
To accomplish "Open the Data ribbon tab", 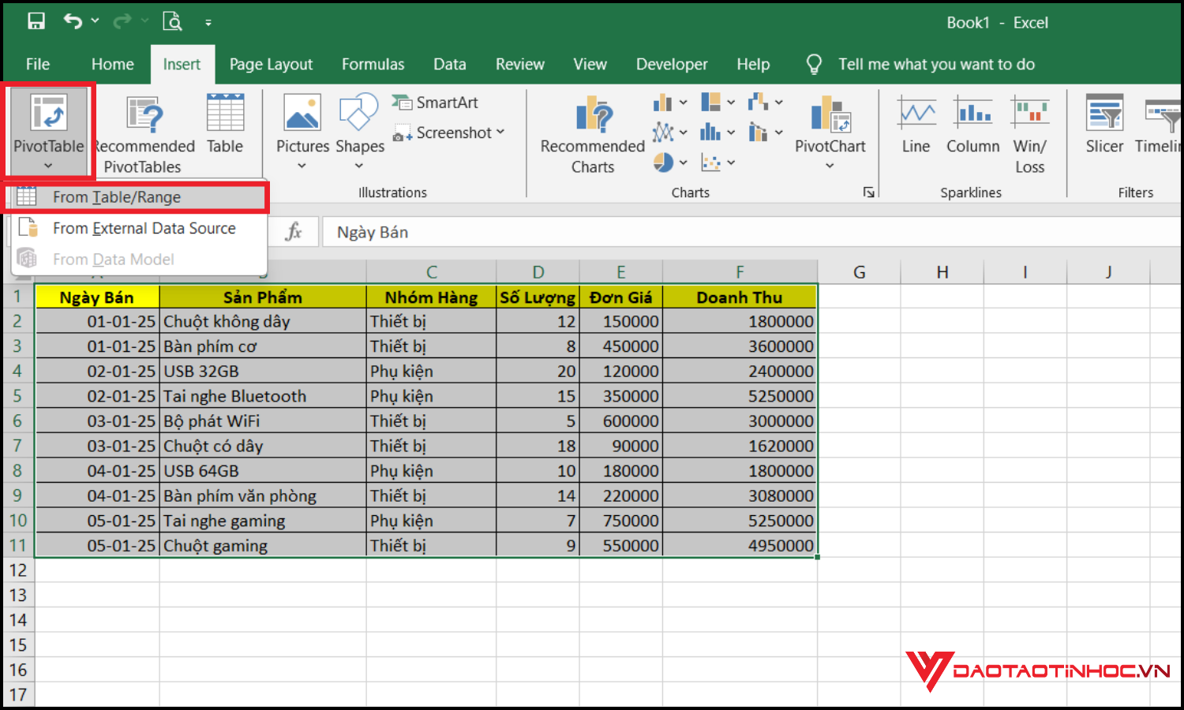I will pos(449,64).
